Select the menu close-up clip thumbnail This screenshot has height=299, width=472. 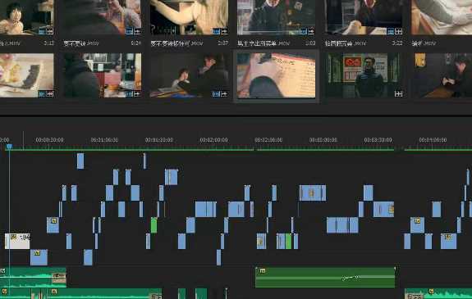pyautogui.click(x=276, y=75)
